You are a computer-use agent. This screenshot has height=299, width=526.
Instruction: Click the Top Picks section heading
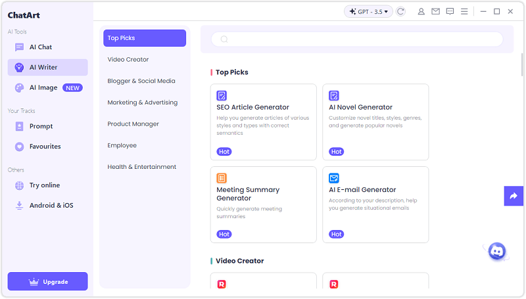click(x=232, y=72)
